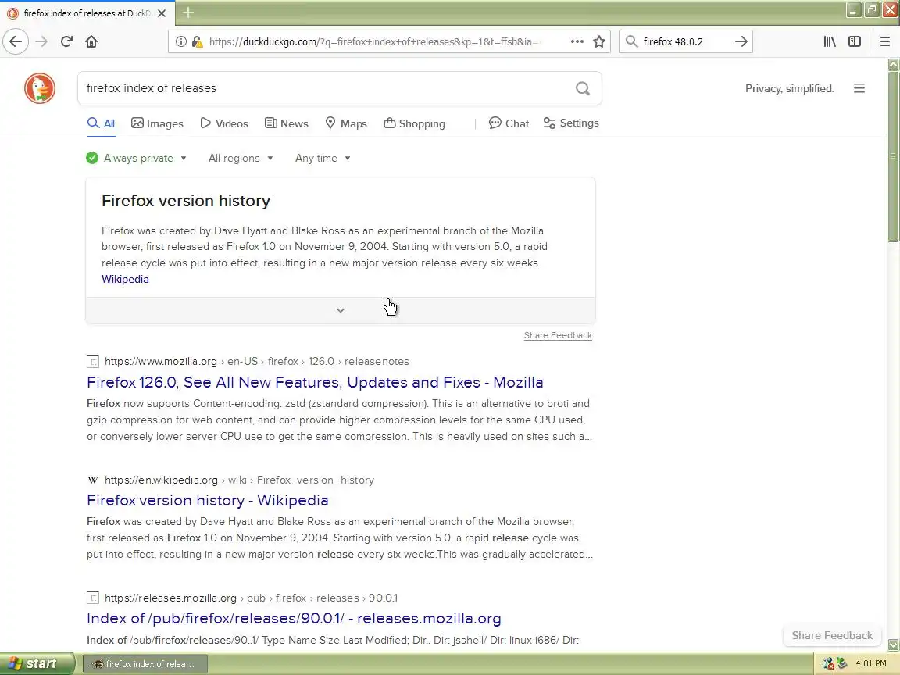Open the Wikipedia source link in infobox
Screen dimensions: 900x675
(x=125, y=280)
